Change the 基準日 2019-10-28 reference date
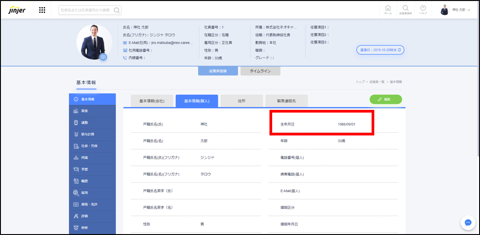The height and width of the screenshot is (235, 480). pyautogui.click(x=380, y=50)
